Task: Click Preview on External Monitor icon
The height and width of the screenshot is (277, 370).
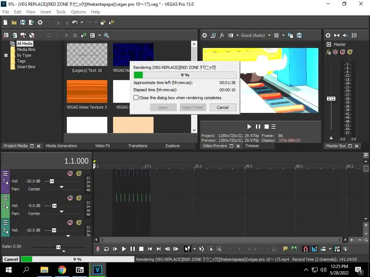Action: coord(213,35)
